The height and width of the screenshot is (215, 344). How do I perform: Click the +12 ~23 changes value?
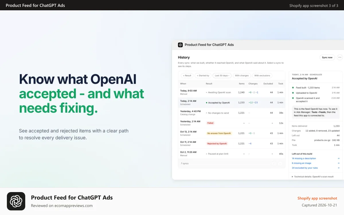point(253,103)
